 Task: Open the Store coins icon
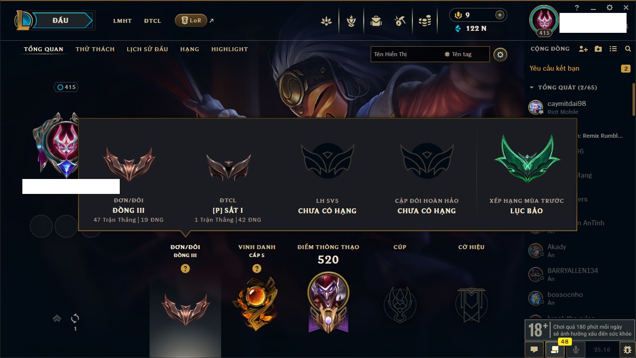tap(424, 21)
